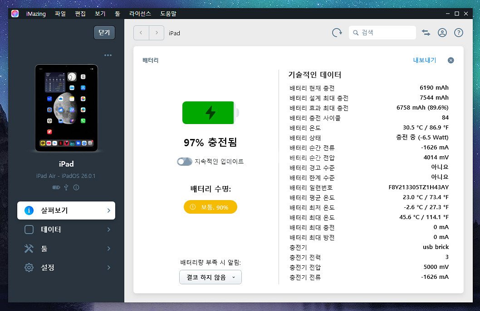
Task: Open the transfer arrows icon next to search
Action: click(x=426, y=33)
